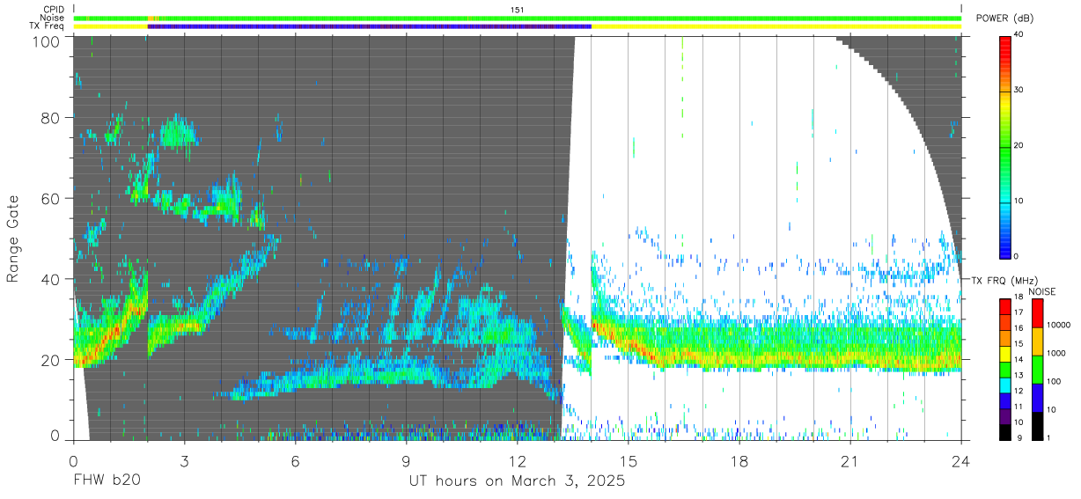
Task: Click the TX FRQ (MHz) legend title
Action: (1005, 281)
